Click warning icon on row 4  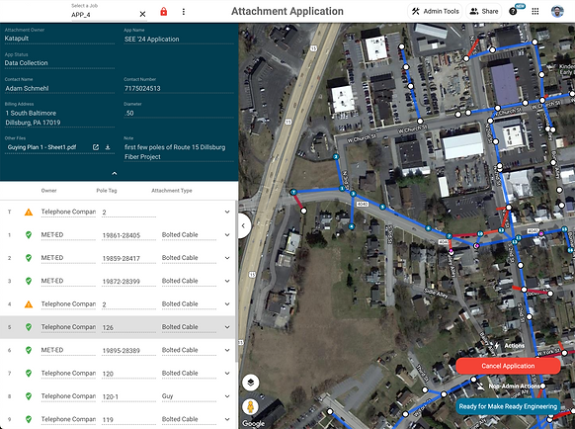coord(29,304)
